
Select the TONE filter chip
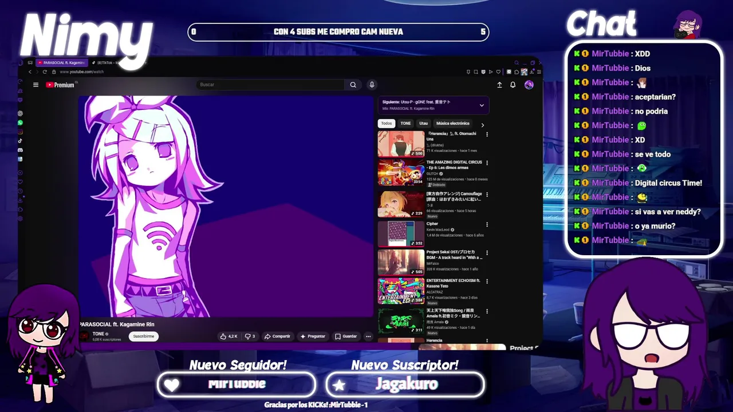click(405, 123)
